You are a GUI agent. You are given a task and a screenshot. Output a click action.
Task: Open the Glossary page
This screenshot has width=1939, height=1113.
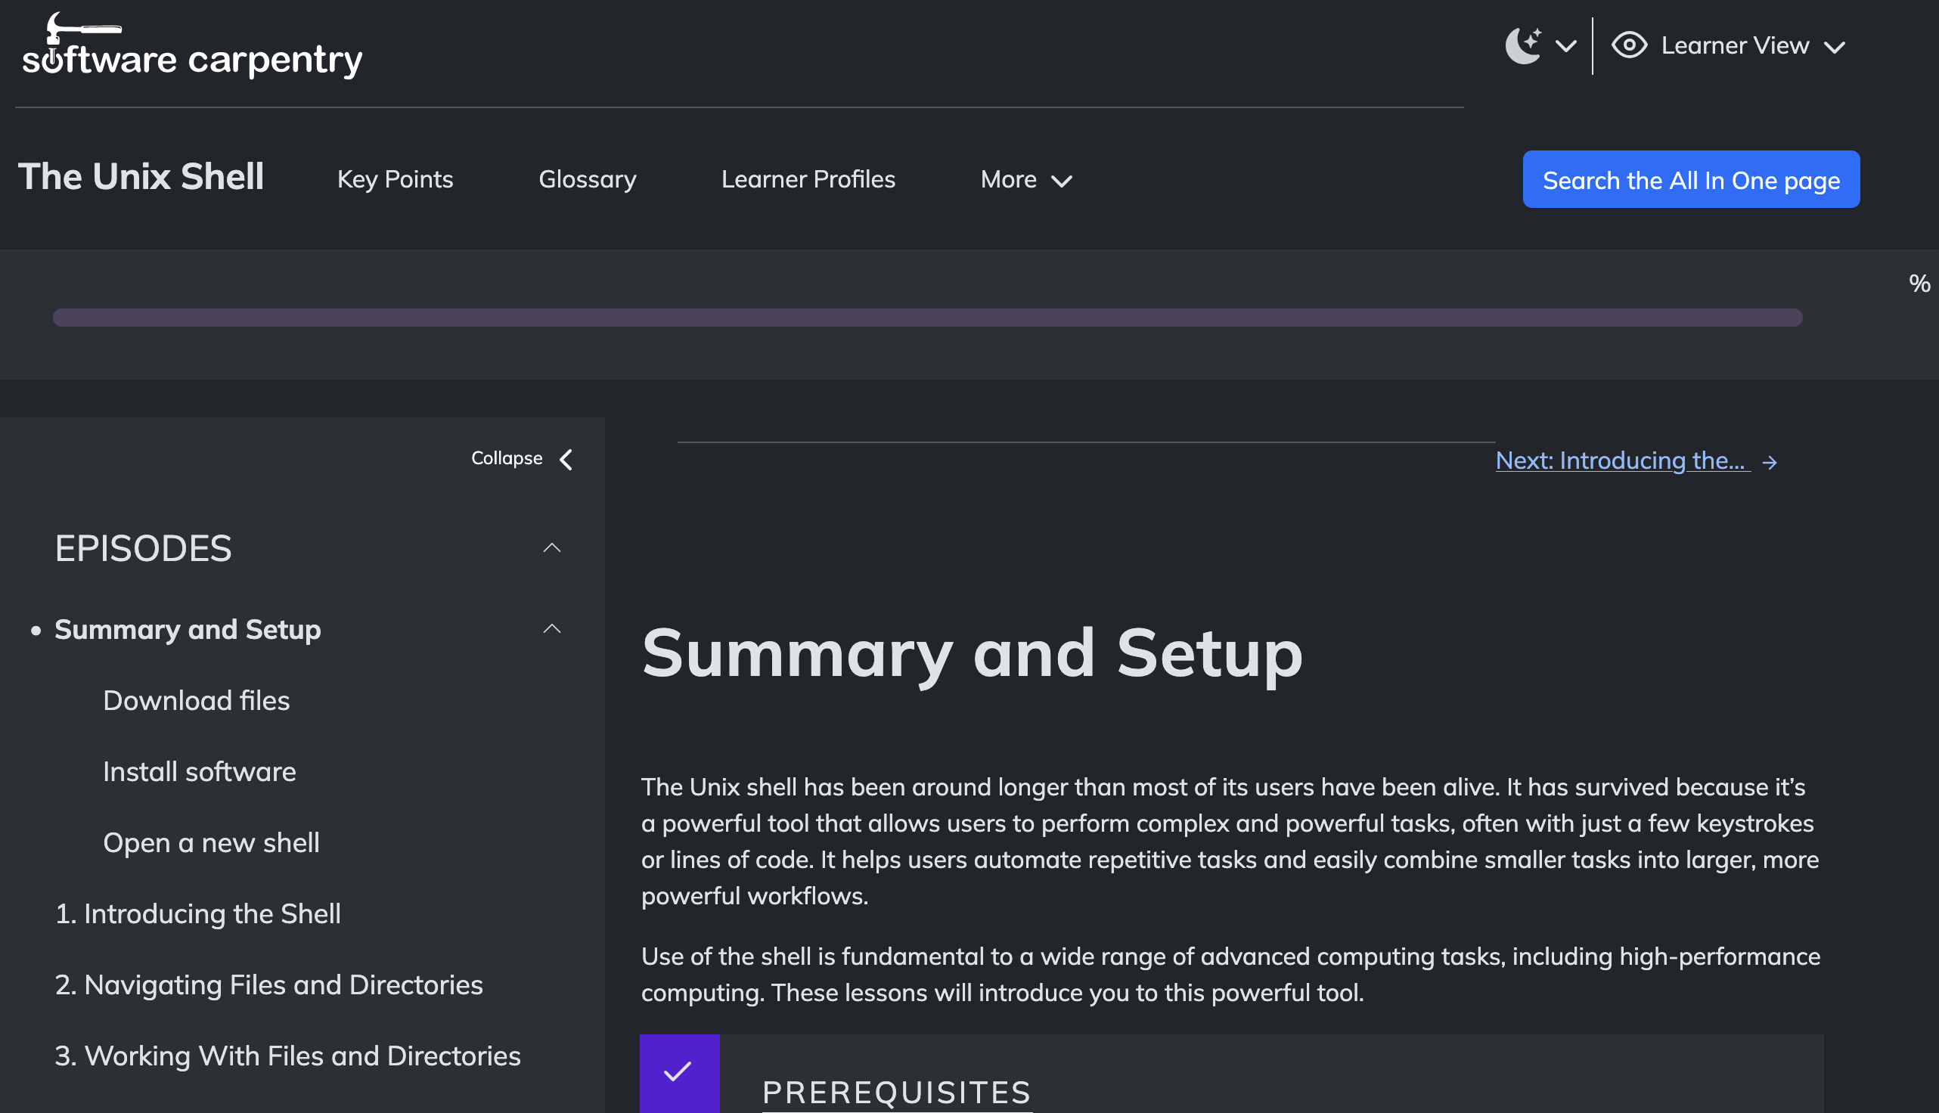click(x=587, y=179)
